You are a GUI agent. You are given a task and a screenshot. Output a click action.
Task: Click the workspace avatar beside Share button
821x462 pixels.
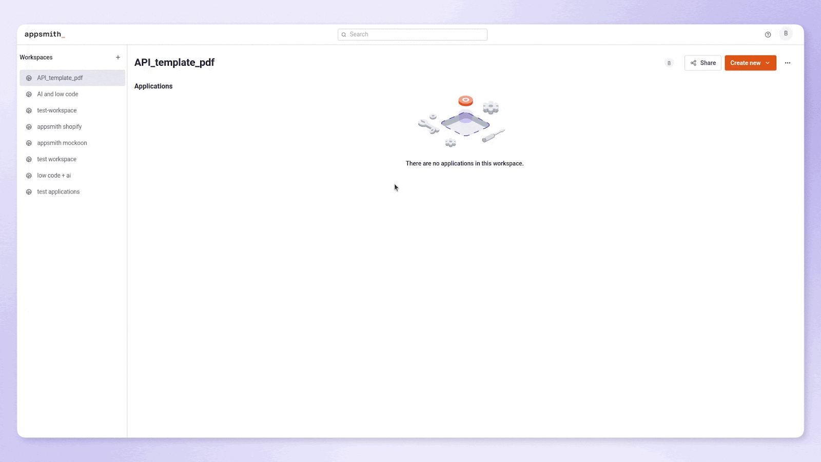669,63
